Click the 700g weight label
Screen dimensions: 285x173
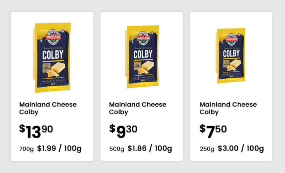(x=26, y=149)
